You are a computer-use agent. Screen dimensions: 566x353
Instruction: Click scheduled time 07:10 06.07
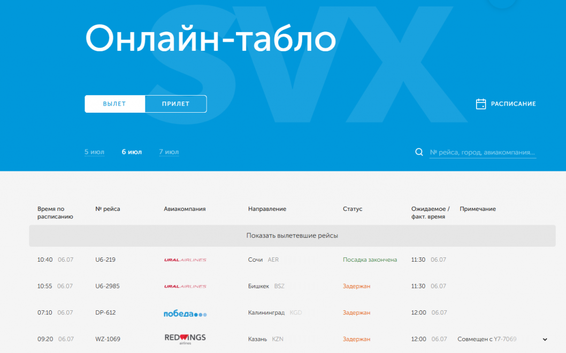coord(55,312)
